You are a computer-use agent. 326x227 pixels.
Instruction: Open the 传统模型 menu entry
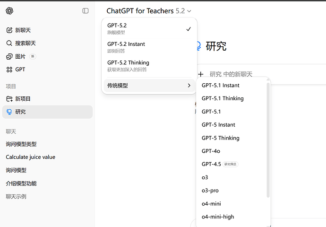tap(149, 86)
